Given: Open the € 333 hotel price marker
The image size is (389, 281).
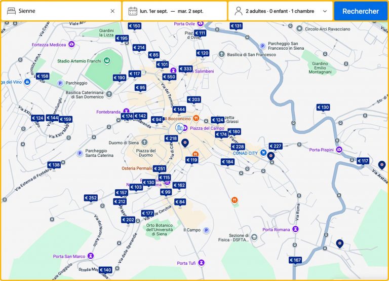Looking at the screenshot, I should point(185,69).
